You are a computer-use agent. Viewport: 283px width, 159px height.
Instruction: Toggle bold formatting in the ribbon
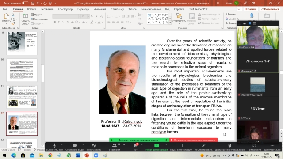coord(54,22)
